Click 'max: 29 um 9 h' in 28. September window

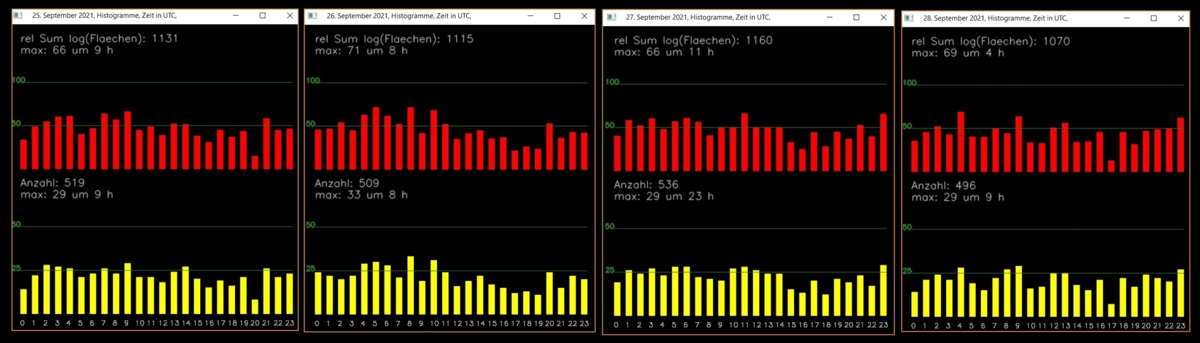pos(957,198)
